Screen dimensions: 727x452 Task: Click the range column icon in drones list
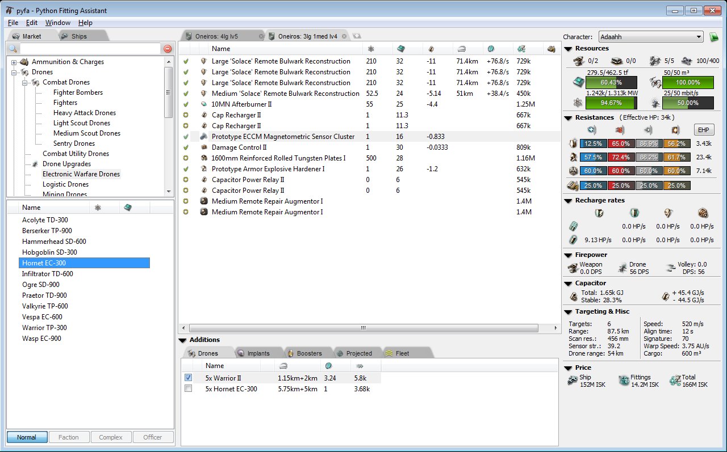[283, 366]
